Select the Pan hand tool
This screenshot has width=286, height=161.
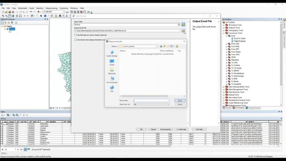pyautogui.click(x=10, y=16)
